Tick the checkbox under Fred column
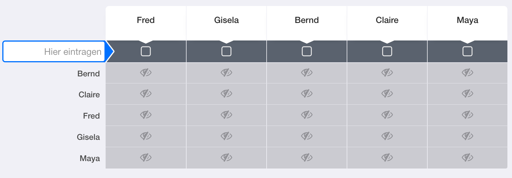Screen dimensions: 512x178 point(146,51)
